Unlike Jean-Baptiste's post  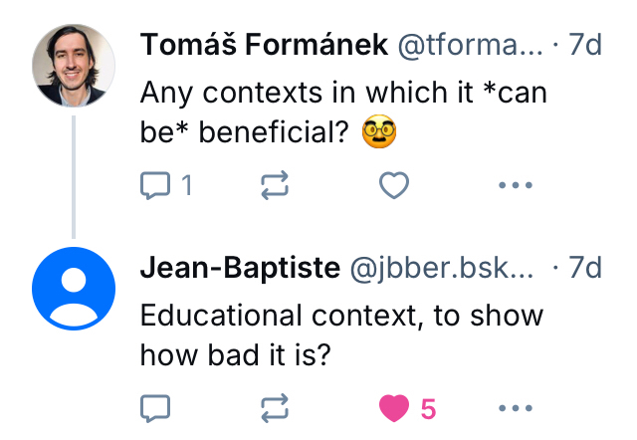[x=395, y=408]
